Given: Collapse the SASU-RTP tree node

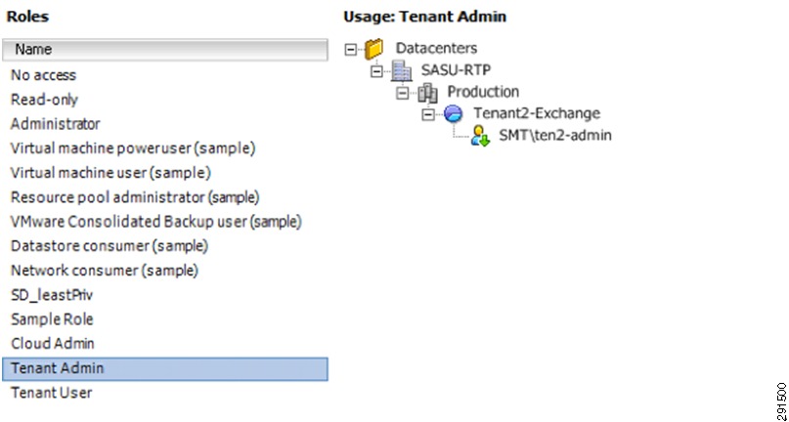Looking at the screenshot, I should point(376,70).
